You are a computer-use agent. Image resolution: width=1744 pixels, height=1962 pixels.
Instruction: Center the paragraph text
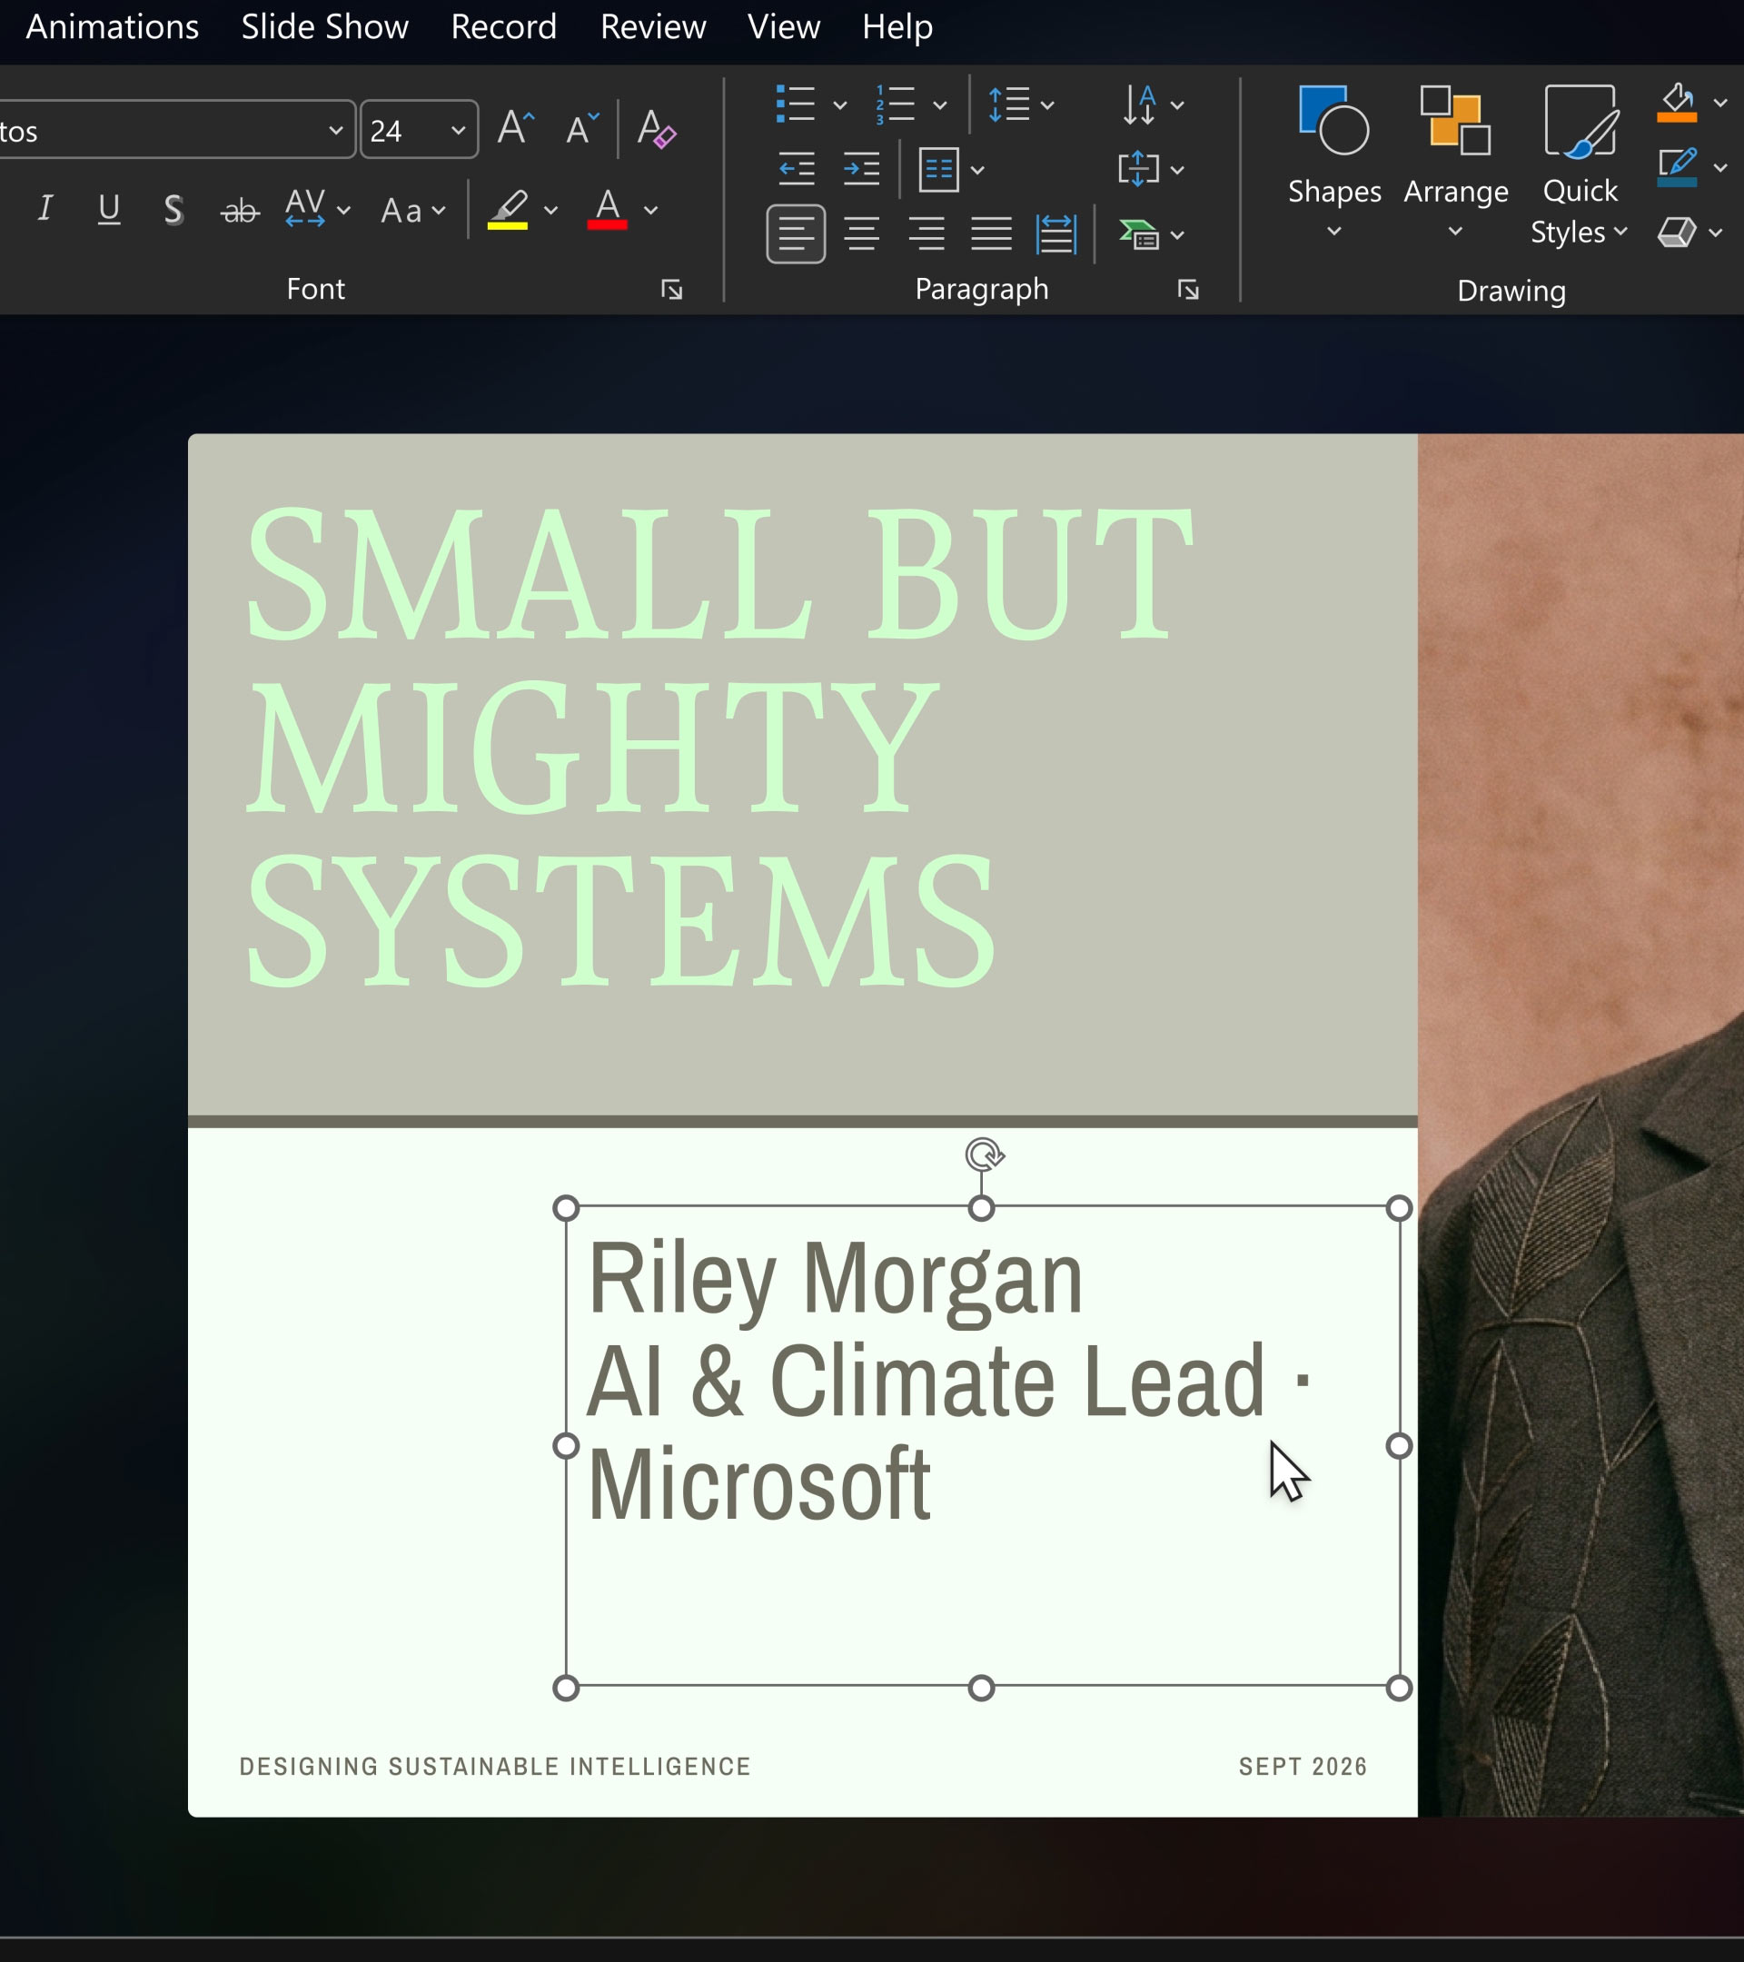pyautogui.click(x=861, y=233)
